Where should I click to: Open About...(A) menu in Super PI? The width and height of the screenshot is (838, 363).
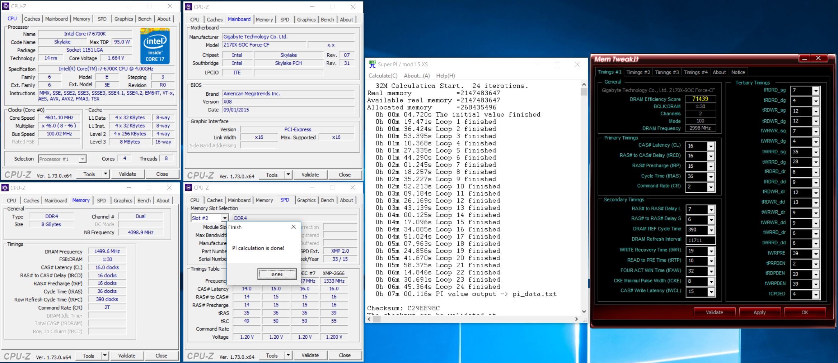tap(417, 76)
